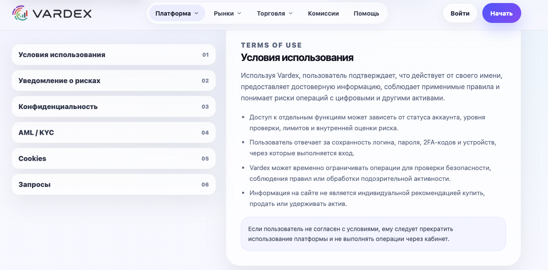Expand the Рынки dropdown menu

pyautogui.click(x=228, y=13)
